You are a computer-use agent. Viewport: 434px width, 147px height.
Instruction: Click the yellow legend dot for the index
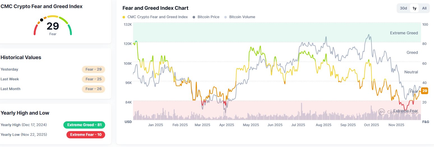click(124, 17)
